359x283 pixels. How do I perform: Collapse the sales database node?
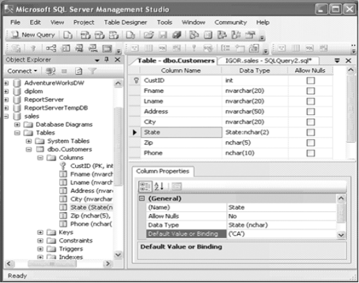6,116
